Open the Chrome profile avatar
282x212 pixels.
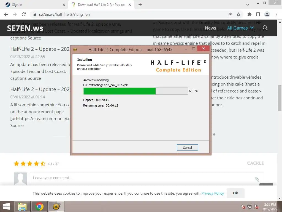tap(267, 14)
